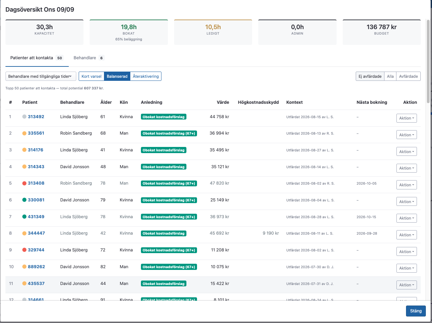Click the dialog's vertical scrollbar thumb

(x=428, y=61)
